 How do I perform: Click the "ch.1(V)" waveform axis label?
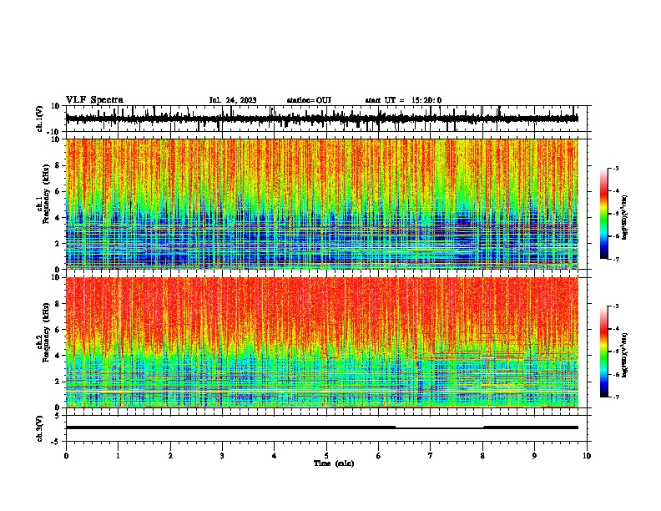pos(40,119)
